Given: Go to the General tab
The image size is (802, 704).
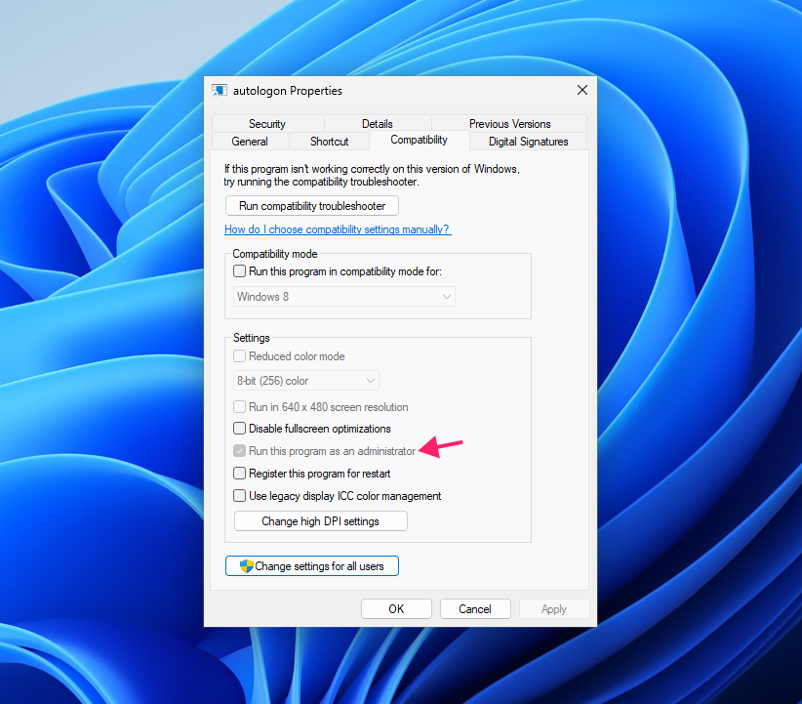Looking at the screenshot, I should (x=250, y=142).
